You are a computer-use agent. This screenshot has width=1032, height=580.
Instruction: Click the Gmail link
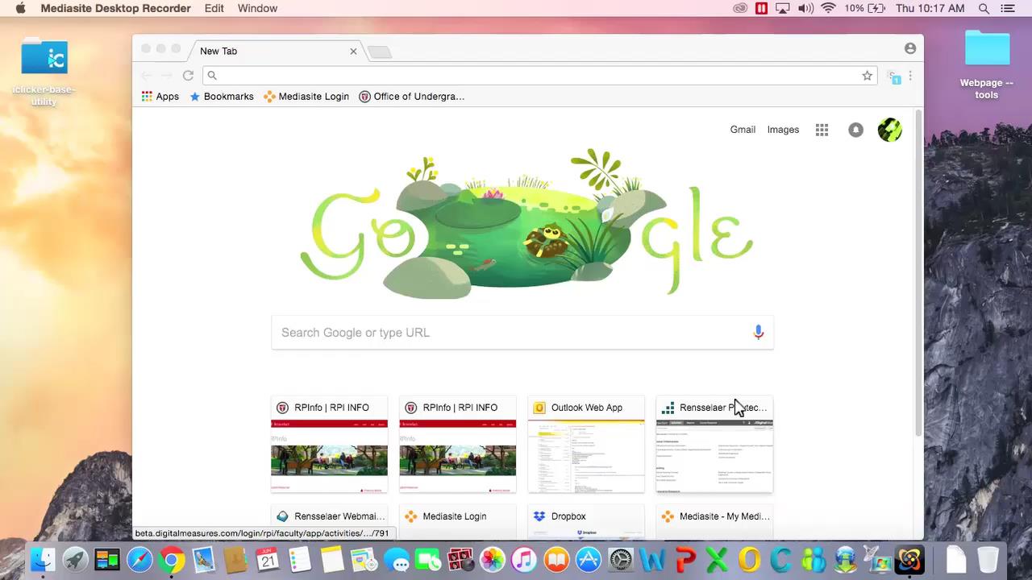(743, 130)
